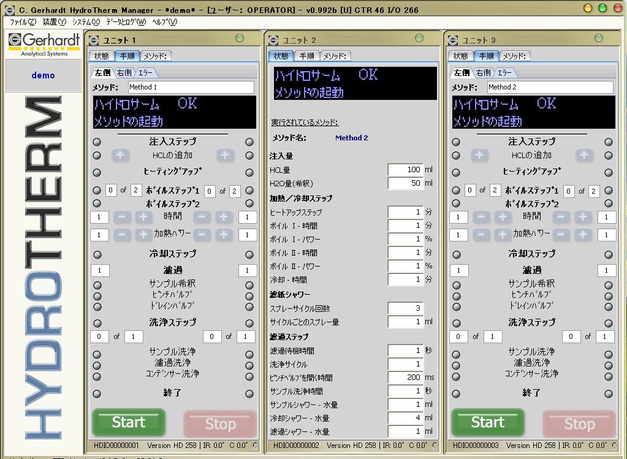Viewport: 627px width, 459px height.
Task: Click left plus button beside HCLの追加 in ユニット 3
Action: [479, 155]
